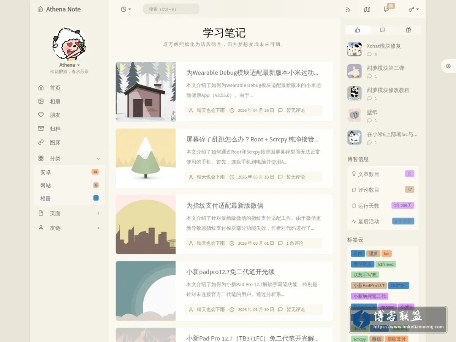Click the 文章数目 statistic row
Image resolution: width=456 pixels, height=342 pixels.
(x=383, y=174)
